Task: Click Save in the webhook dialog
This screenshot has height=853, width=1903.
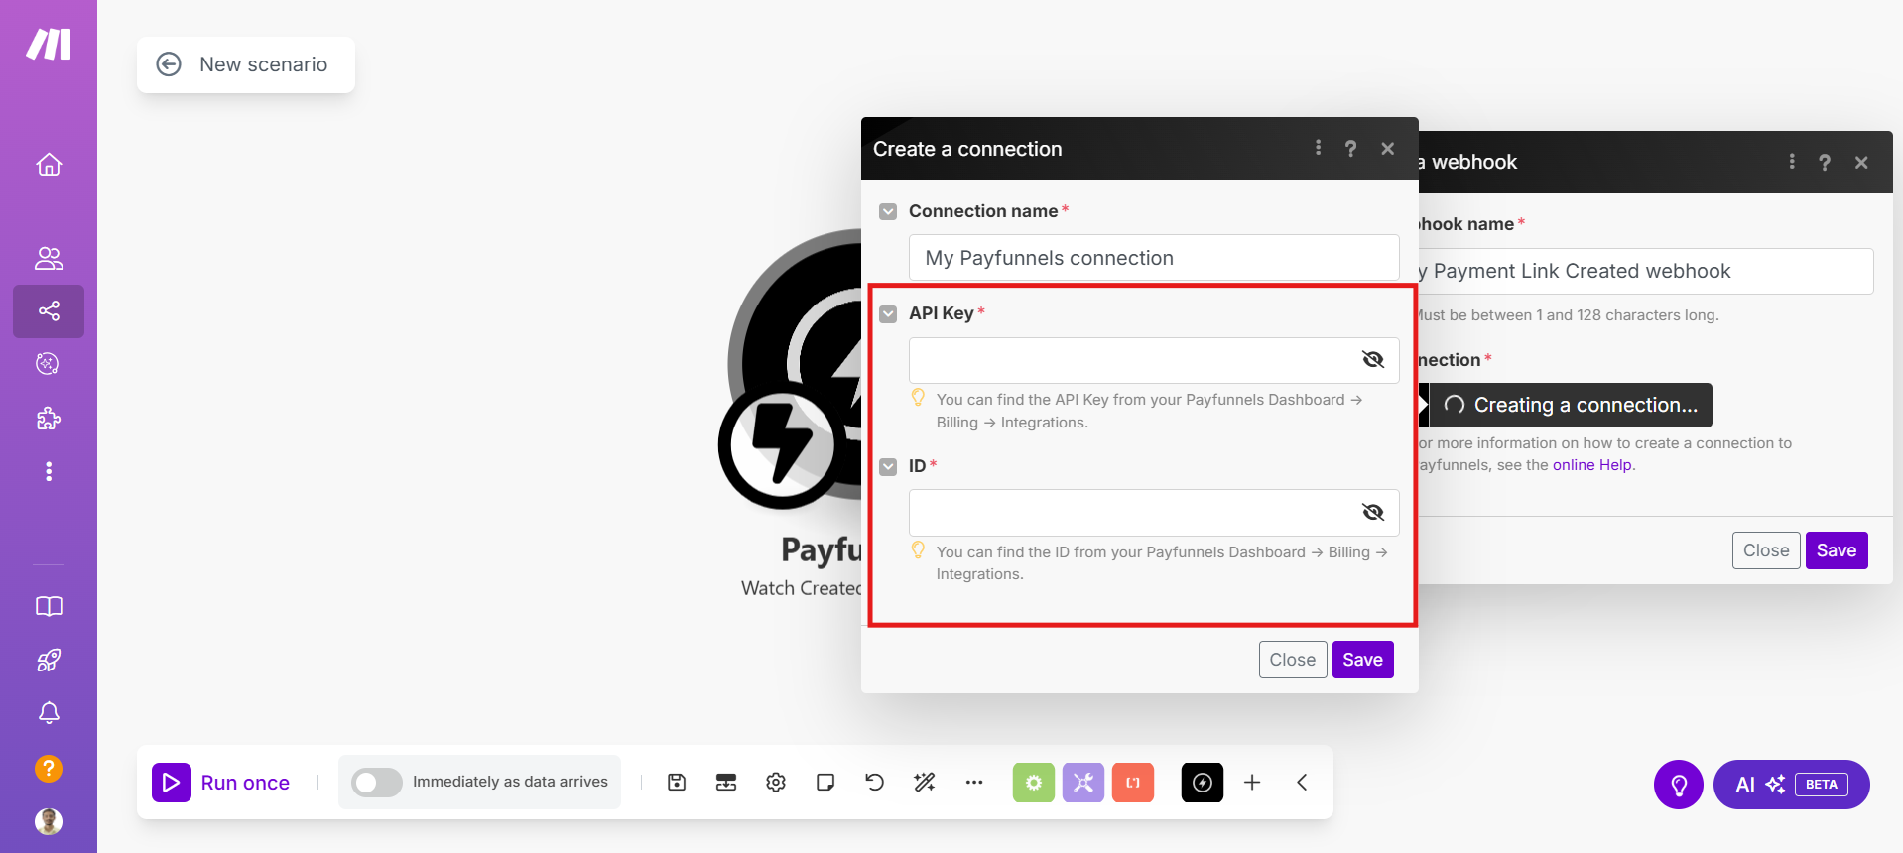Action: (1837, 550)
